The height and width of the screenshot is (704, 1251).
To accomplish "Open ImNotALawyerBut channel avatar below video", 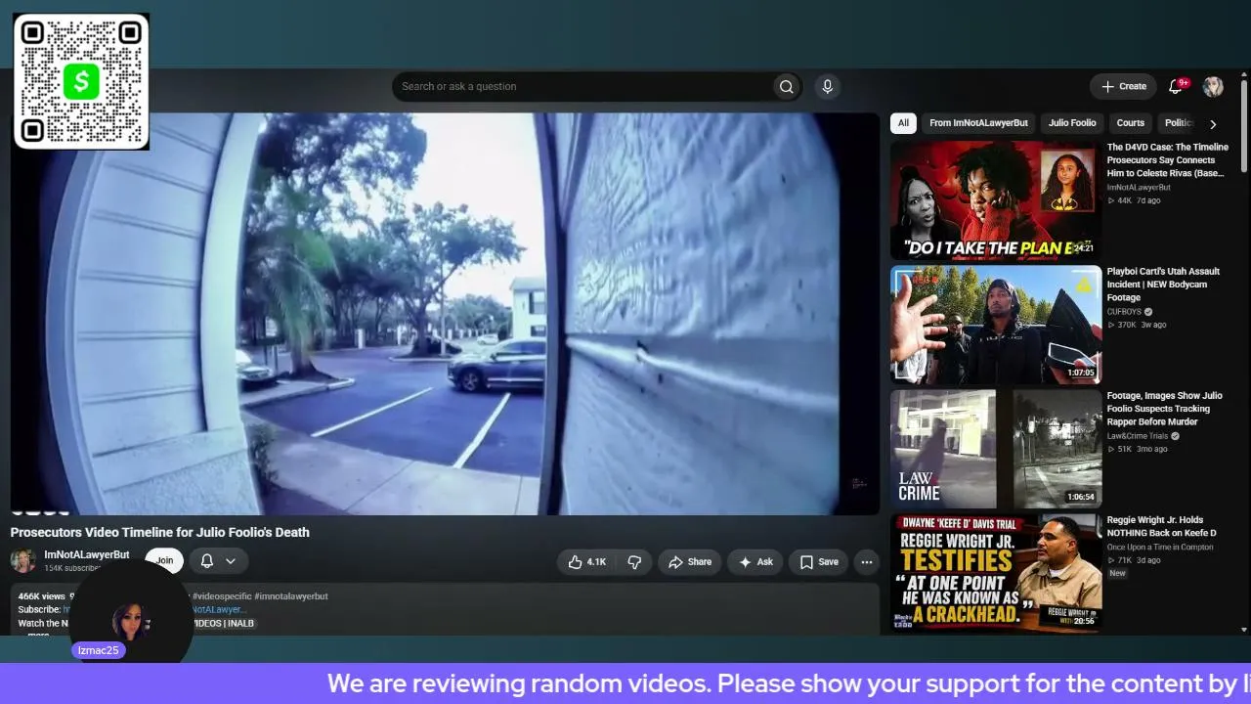I will tap(23, 560).
